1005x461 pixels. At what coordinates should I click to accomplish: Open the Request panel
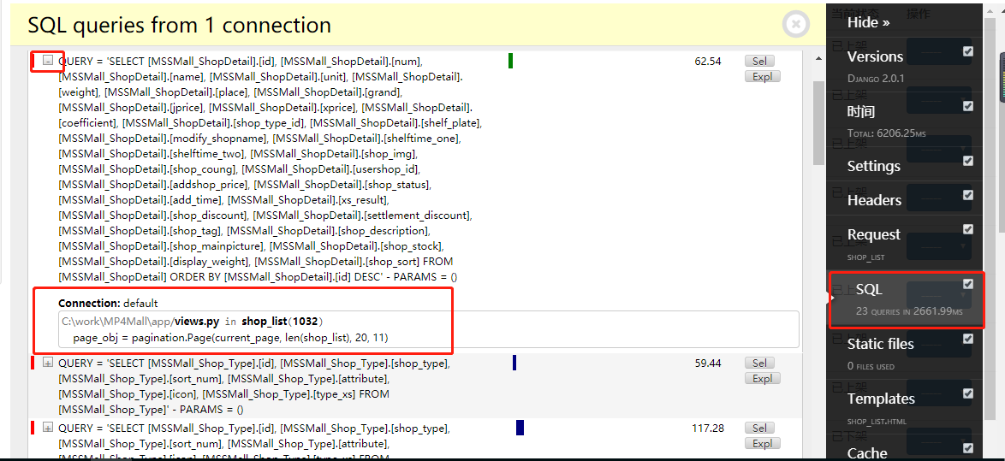click(x=874, y=234)
